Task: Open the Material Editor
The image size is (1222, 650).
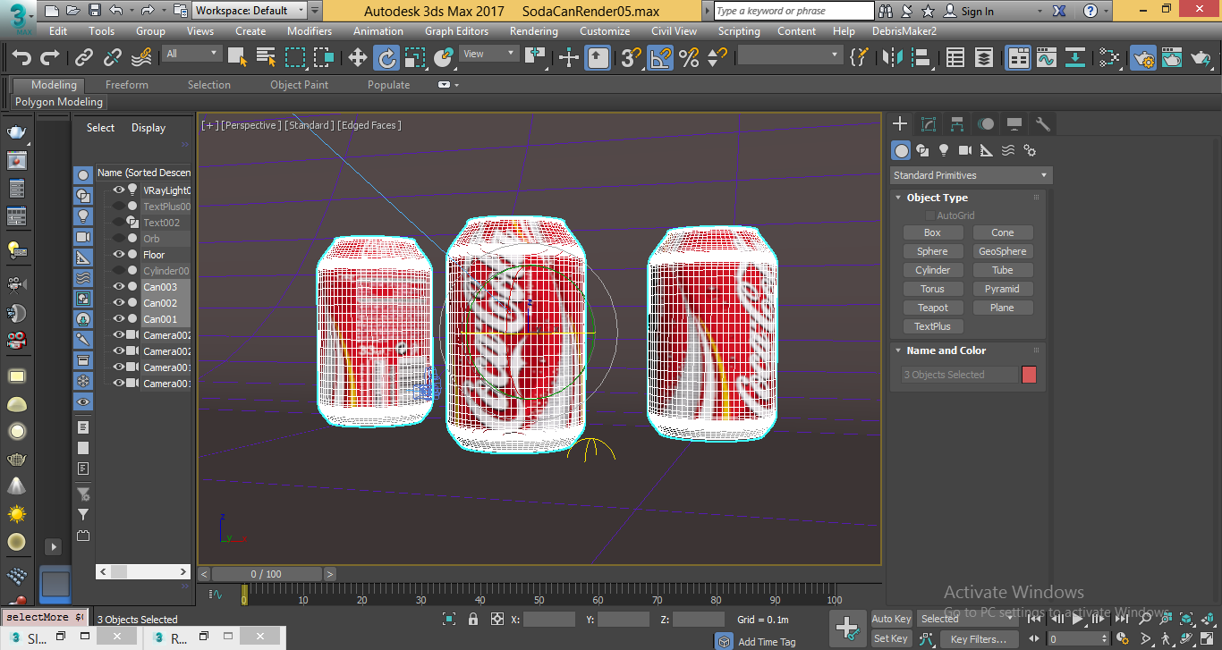Action: click(1109, 58)
